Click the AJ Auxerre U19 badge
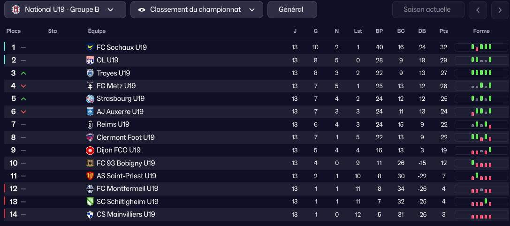This screenshot has height=226, width=510. coord(90,112)
